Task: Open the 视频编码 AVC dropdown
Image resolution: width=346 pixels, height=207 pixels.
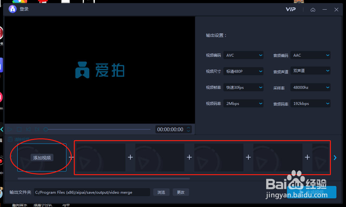Action: tap(243, 55)
